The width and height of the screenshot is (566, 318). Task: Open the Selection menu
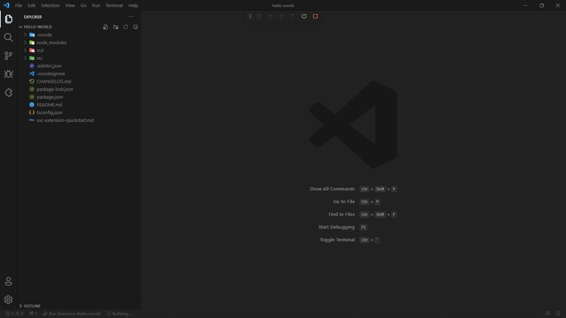50,5
